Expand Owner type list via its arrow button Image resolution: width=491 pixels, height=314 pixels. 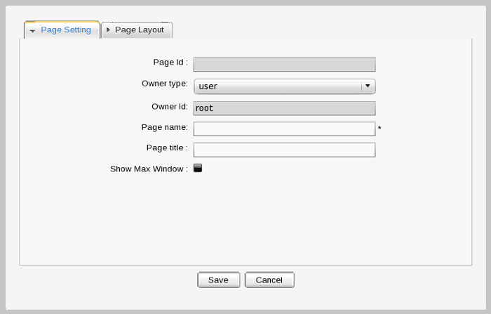click(368, 86)
